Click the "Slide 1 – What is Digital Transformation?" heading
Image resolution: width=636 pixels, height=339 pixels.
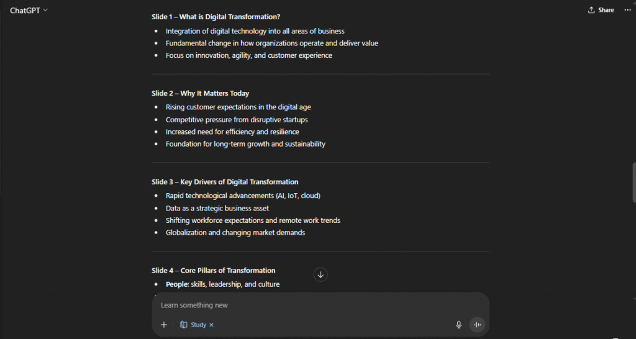(216, 17)
